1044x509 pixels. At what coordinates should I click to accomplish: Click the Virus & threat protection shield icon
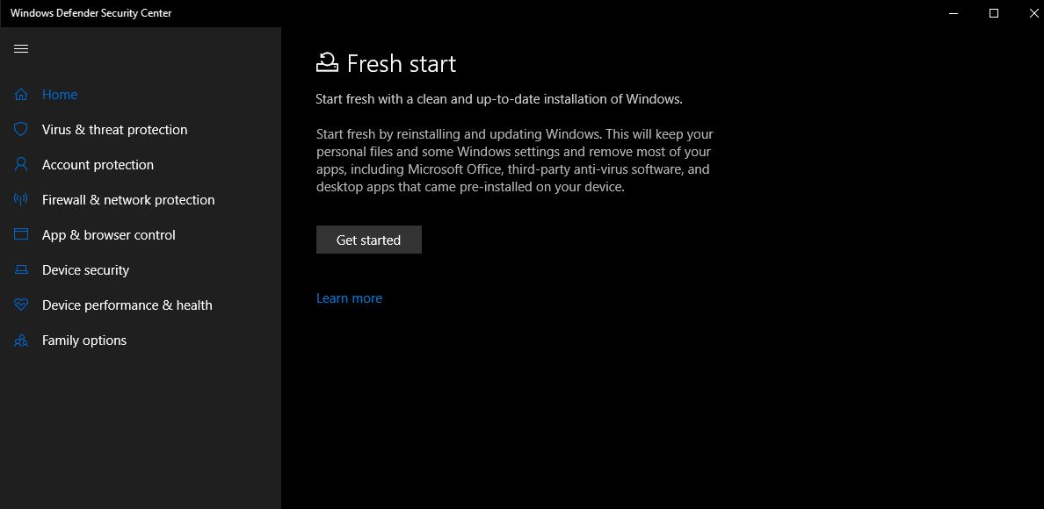coord(21,130)
